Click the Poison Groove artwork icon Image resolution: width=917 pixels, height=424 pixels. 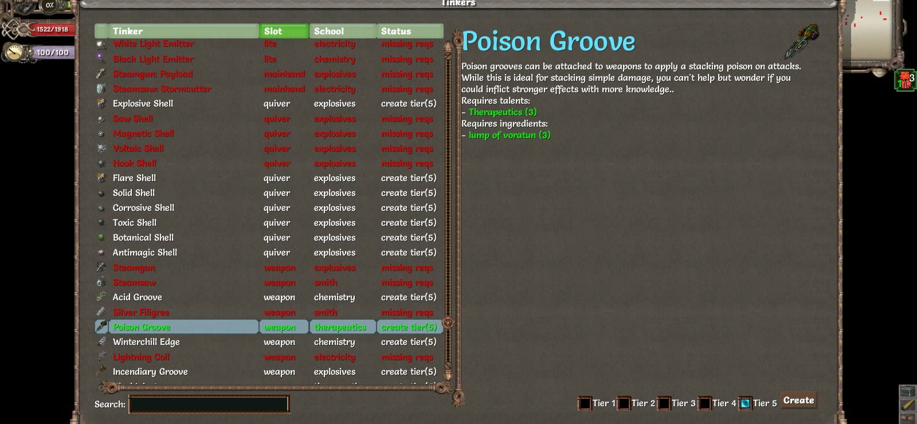(x=802, y=41)
